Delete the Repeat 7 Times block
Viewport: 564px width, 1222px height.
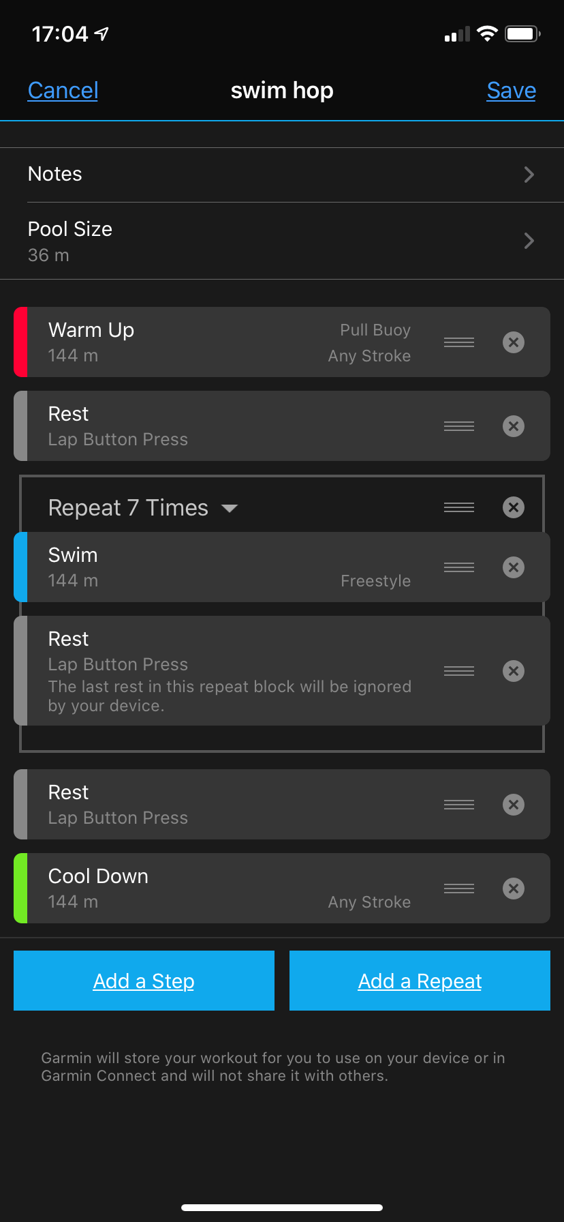[x=514, y=507]
